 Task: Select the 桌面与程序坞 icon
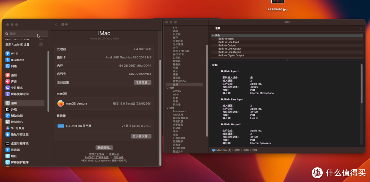pyautogui.click(x=8, y=143)
